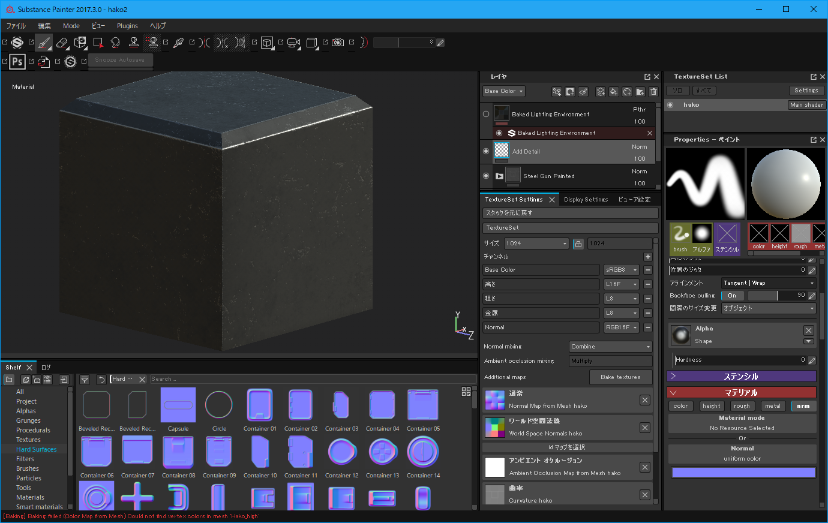The width and height of the screenshot is (828, 523).
Task: Open the Iray render camera icon
Action: pyautogui.click(x=338, y=43)
